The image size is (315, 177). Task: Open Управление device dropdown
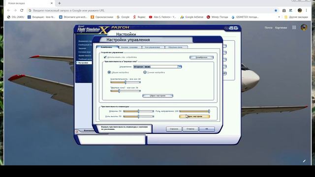tap(180, 67)
